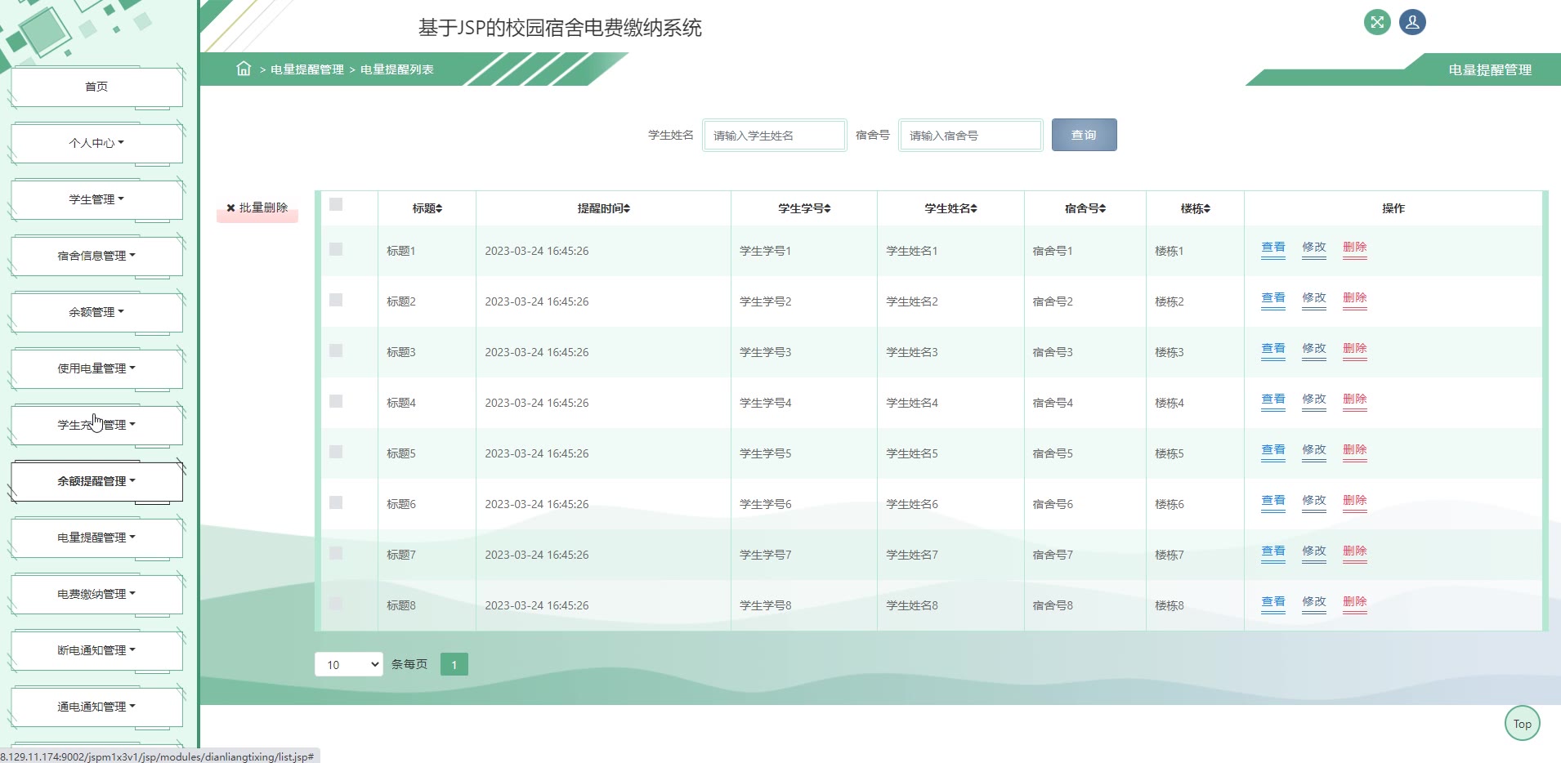1561x763 pixels.
Task: Sort by 学生学号 column sort icon
Action: [x=827, y=209]
